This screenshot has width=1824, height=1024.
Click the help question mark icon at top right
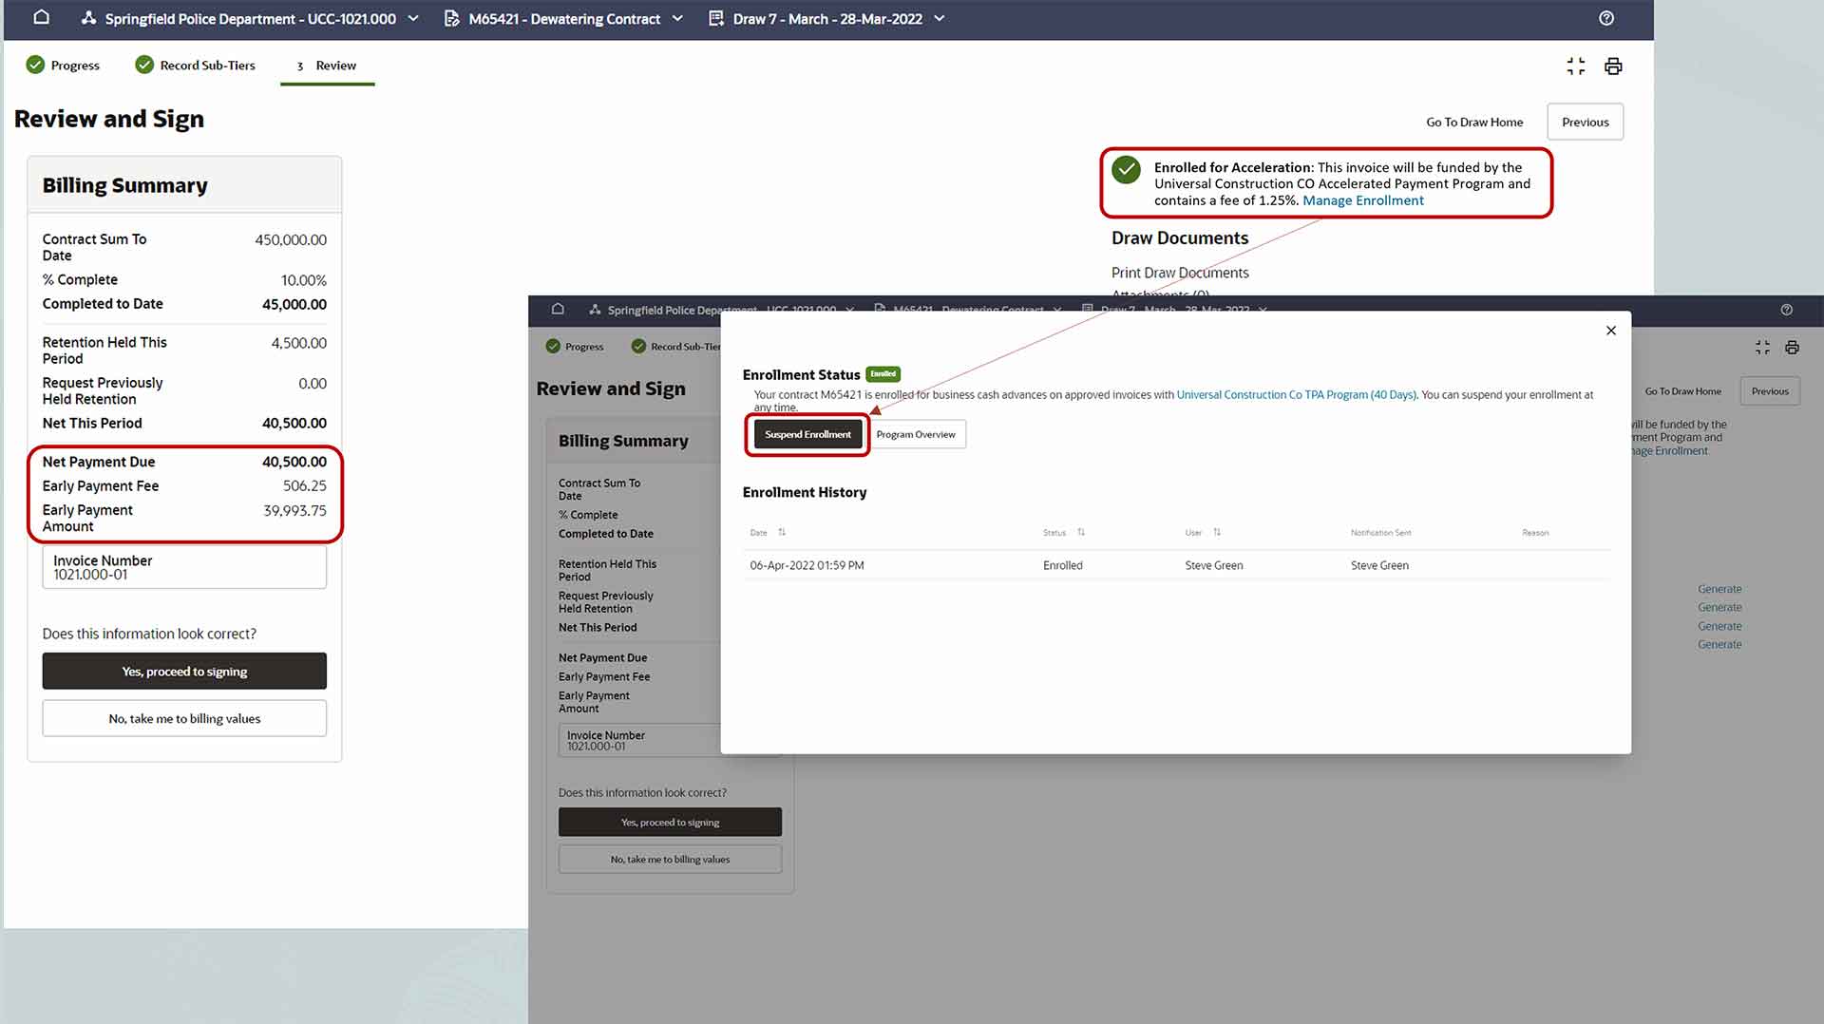(x=1605, y=18)
